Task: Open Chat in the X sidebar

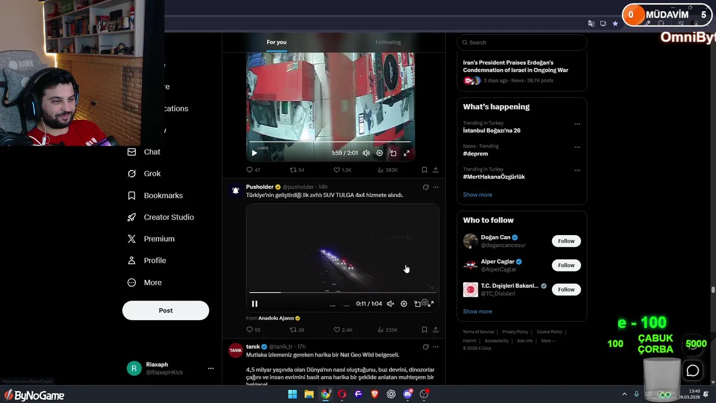Action: point(144,152)
